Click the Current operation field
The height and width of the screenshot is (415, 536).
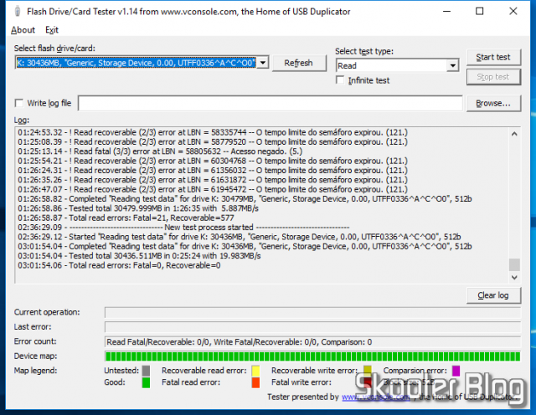(312, 312)
